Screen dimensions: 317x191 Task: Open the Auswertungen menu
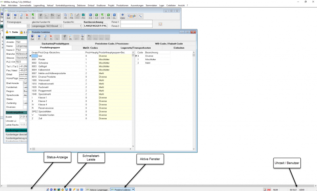137,6
